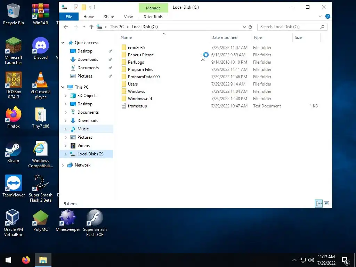This screenshot has width=356, height=267.
Task: Open the Drive Tools ribbon tab
Action: point(153,17)
